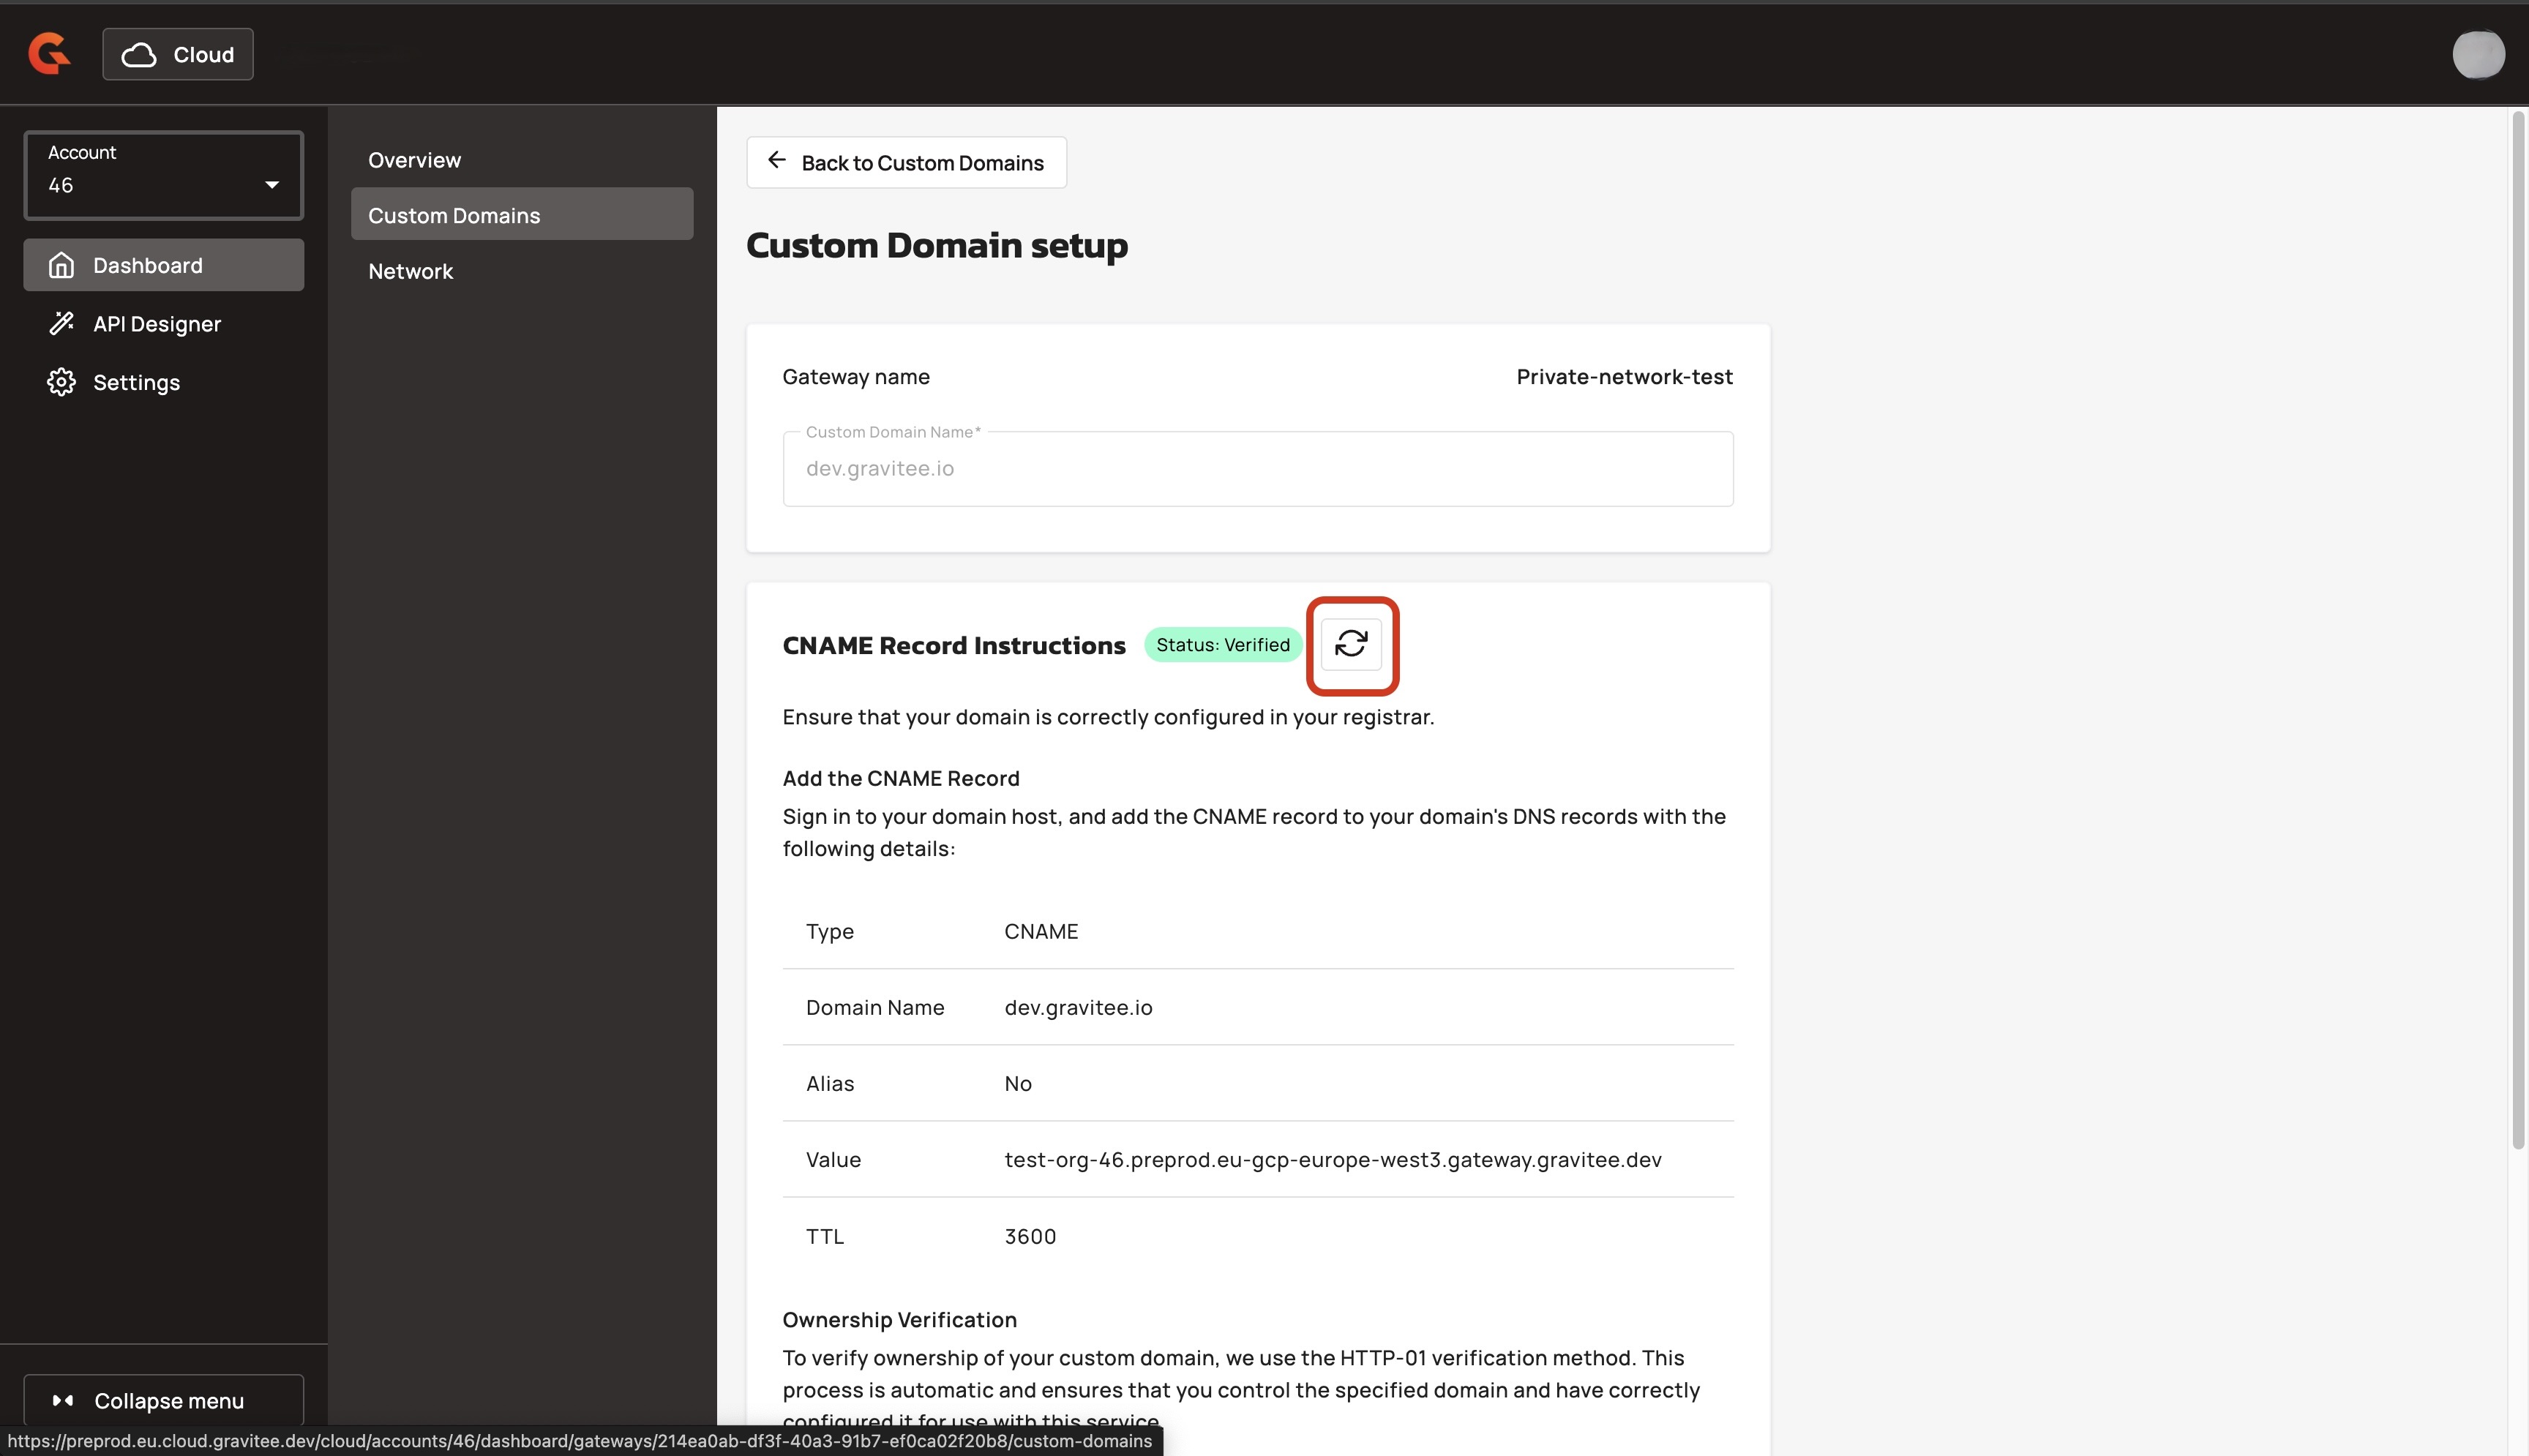Go back to Custom Domains
This screenshot has width=2529, height=1456.
906,162
